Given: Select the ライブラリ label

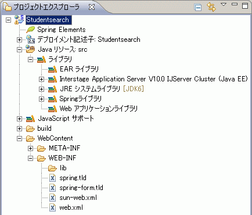Looking at the screenshot, I should 60,59.
